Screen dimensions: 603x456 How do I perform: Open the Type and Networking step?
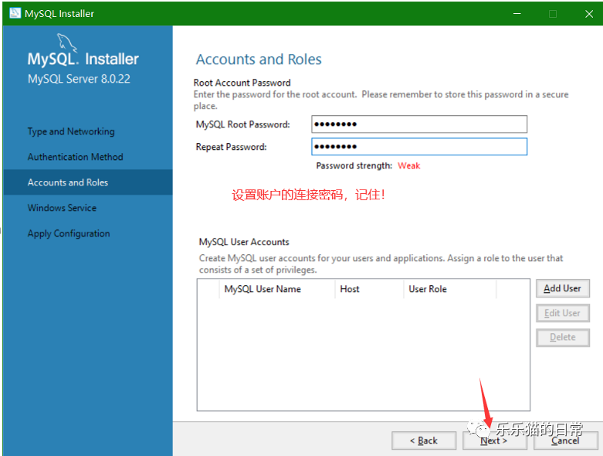point(71,131)
